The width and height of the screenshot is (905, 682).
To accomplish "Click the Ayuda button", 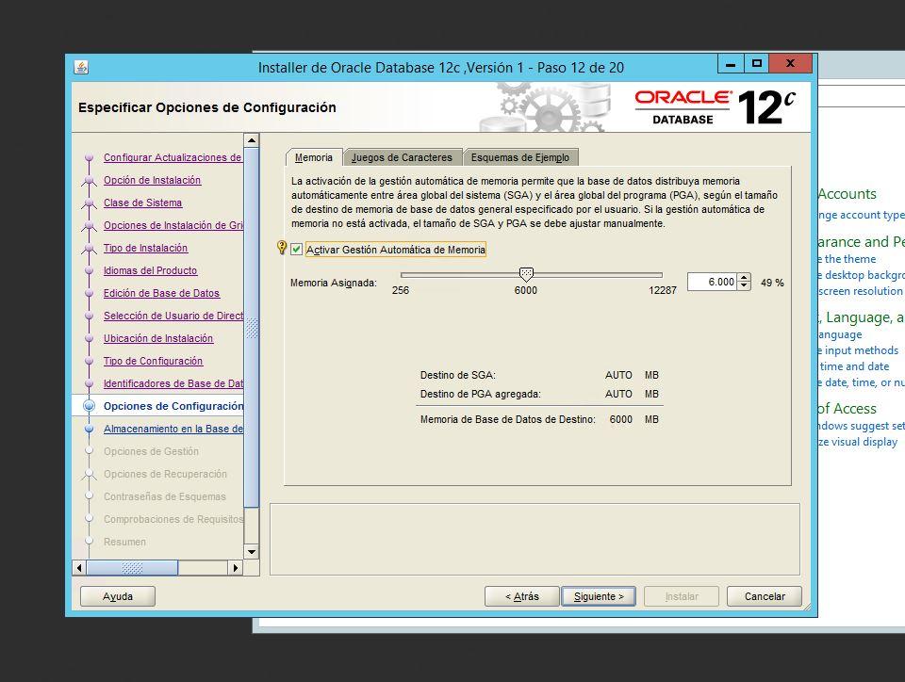I will 118,596.
